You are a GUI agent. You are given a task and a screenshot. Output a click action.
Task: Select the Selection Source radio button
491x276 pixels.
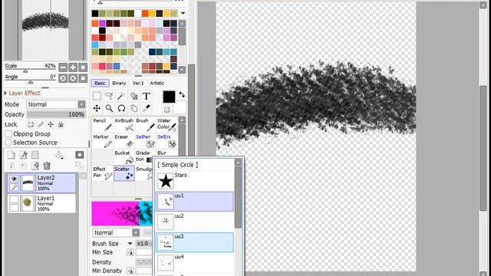(8, 143)
